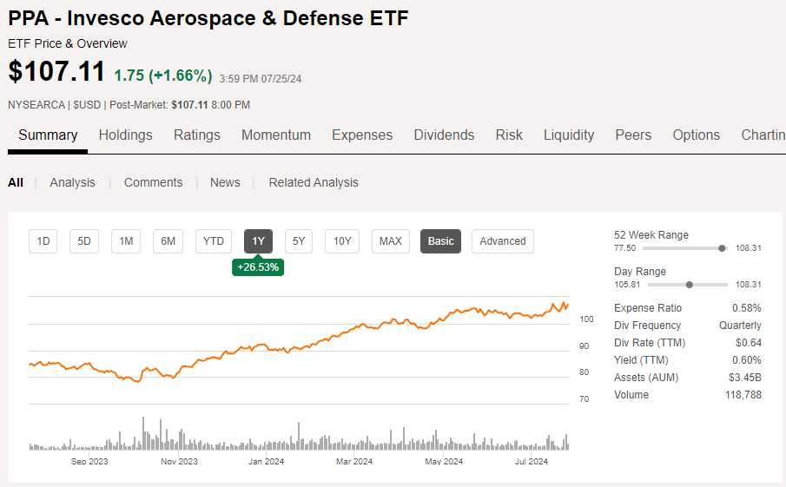Show the MAX price history
Image resolution: width=786 pixels, height=487 pixels.
click(391, 241)
